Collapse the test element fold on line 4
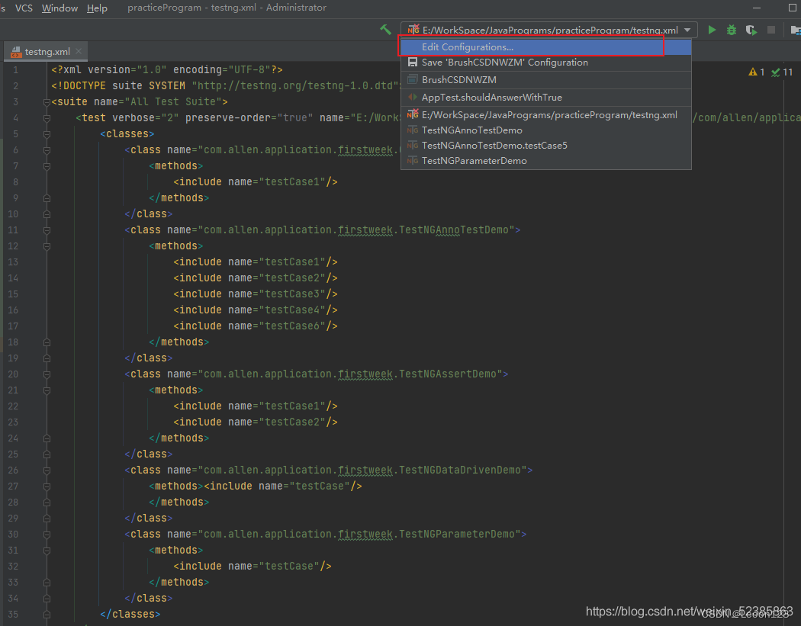This screenshot has width=801, height=626. pyautogui.click(x=47, y=118)
